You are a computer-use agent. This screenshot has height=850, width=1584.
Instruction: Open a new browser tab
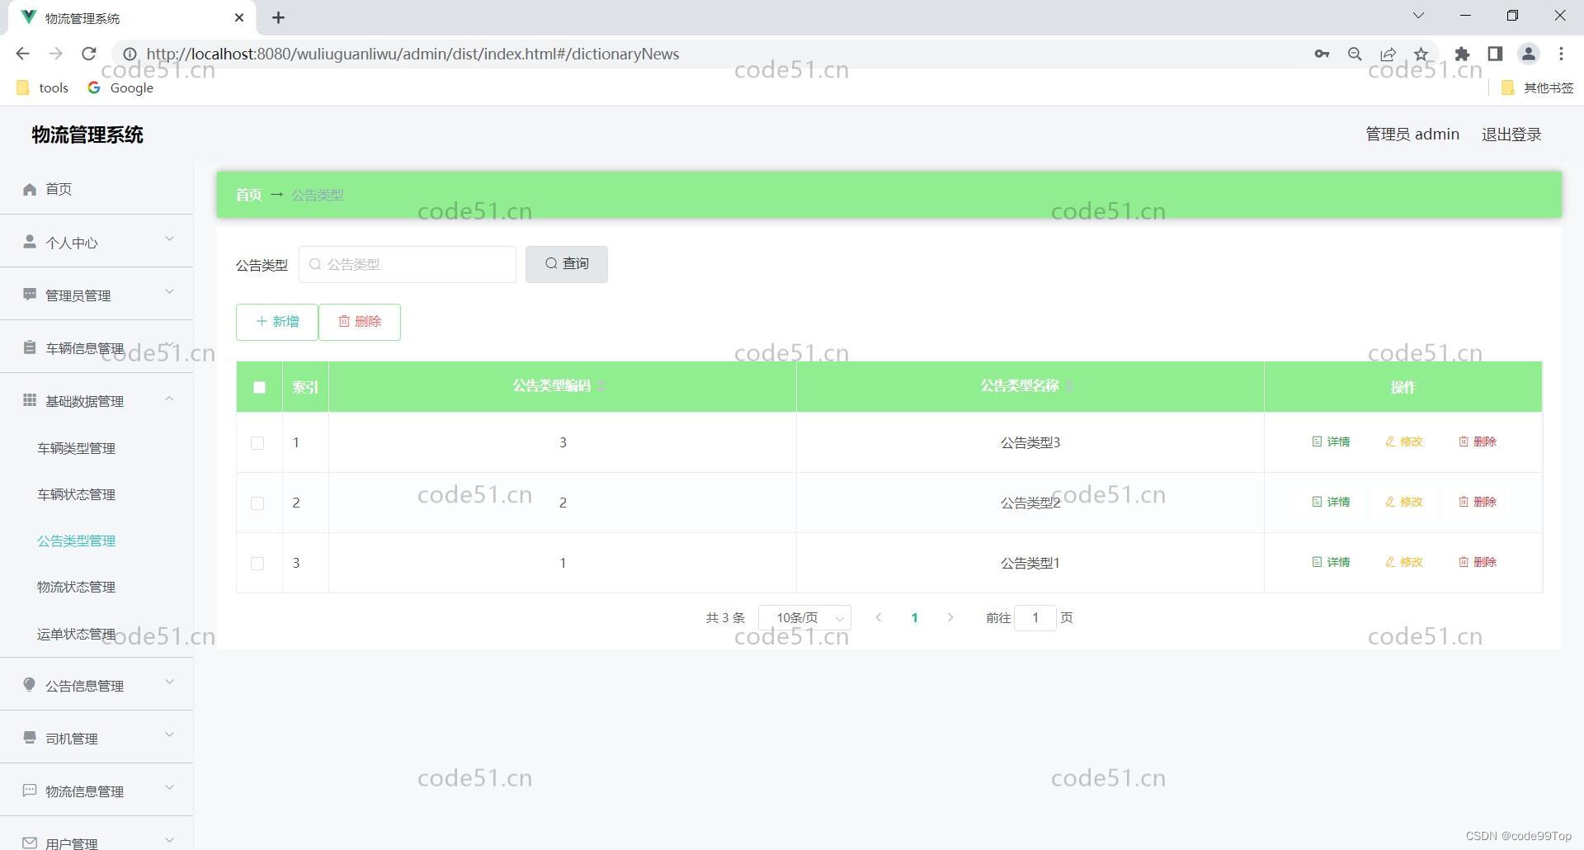(x=278, y=17)
